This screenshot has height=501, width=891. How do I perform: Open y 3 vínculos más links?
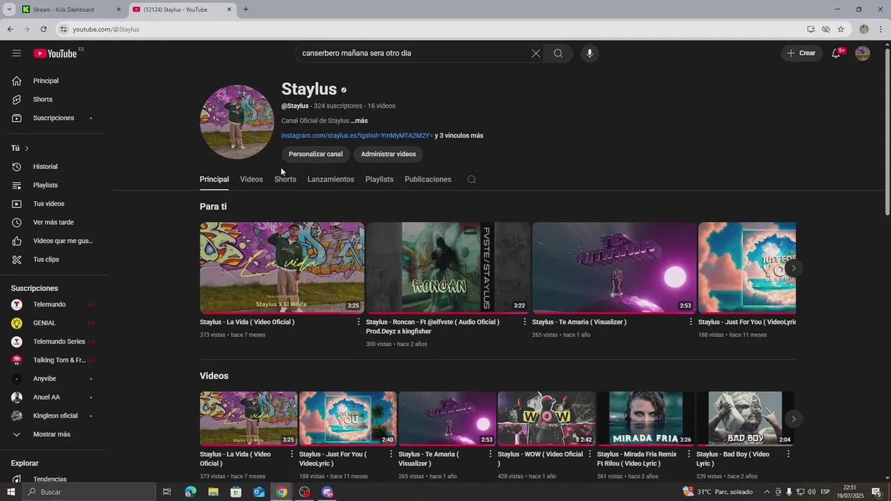click(459, 136)
